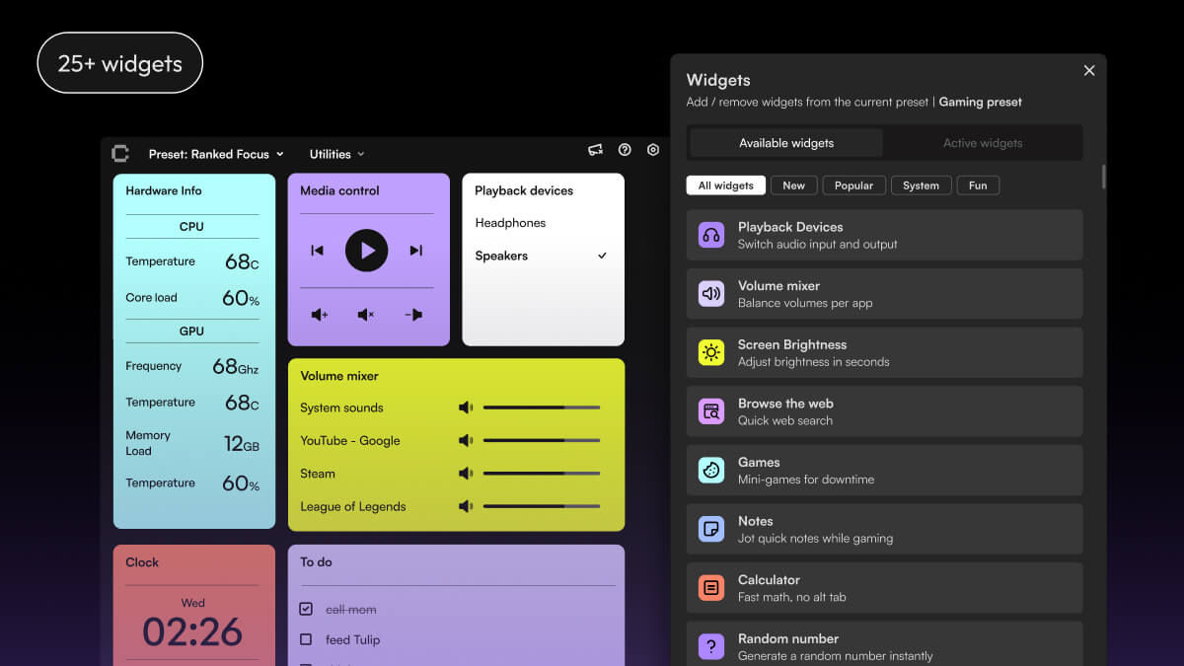Click 'Jot quick notes while gaming' text
1184x666 pixels.
(x=816, y=539)
